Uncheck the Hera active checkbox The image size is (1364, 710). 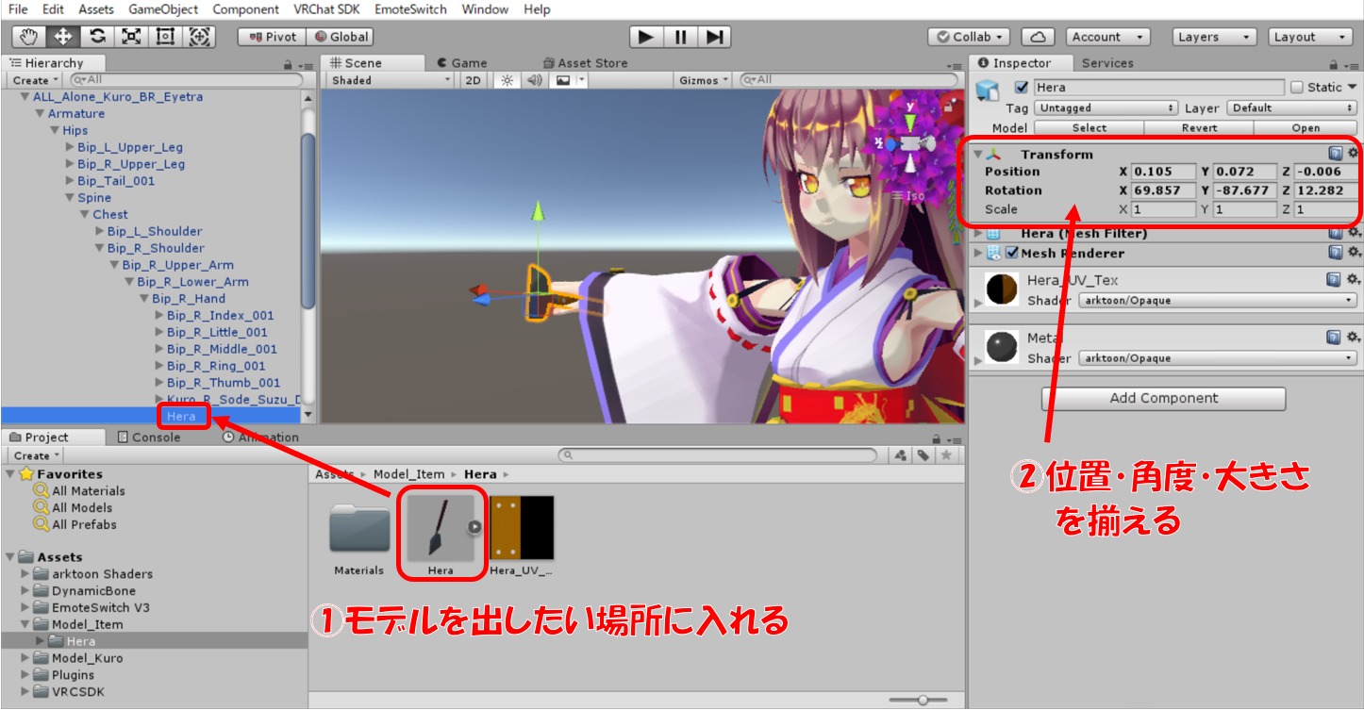(x=1021, y=88)
